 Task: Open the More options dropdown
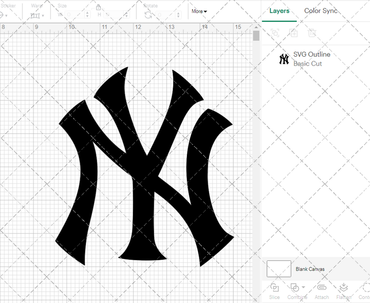coord(199,11)
